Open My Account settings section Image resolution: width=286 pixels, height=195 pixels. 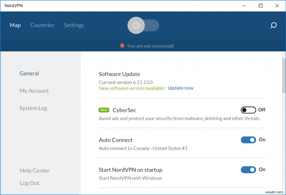coord(34,91)
